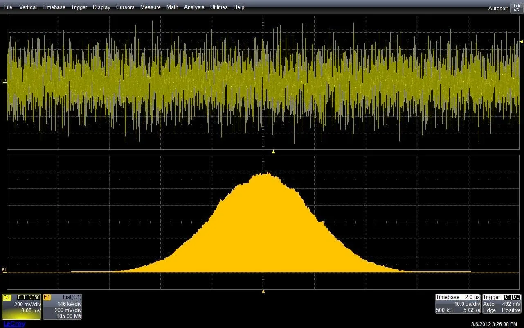The height and width of the screenshot is (328, 524).
Task: Open the Math menu
Action: coord(172,7)
